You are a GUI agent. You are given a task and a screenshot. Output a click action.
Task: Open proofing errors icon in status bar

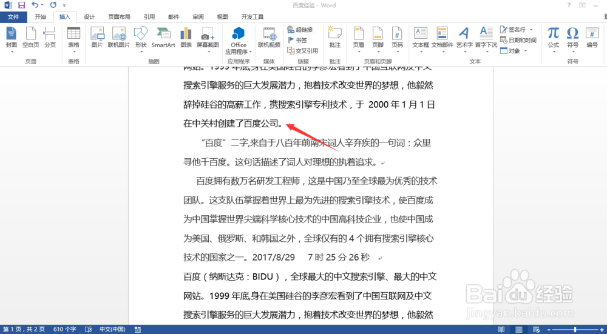coord(88,329)
